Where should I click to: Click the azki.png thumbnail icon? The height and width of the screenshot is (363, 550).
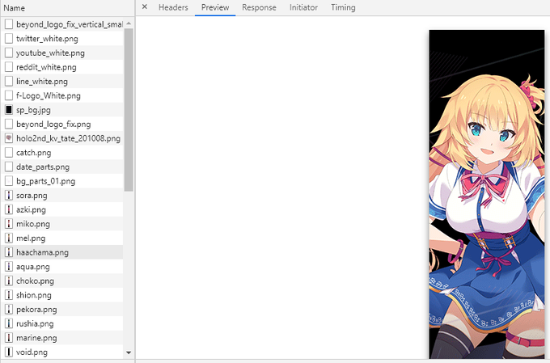coord(9,209)
